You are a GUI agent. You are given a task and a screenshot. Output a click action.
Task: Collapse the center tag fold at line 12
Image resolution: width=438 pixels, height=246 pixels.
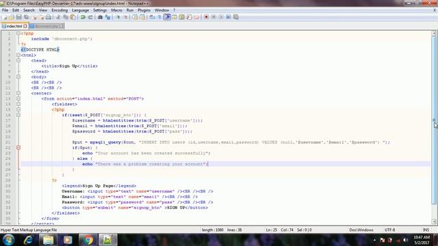click(18, 93)
